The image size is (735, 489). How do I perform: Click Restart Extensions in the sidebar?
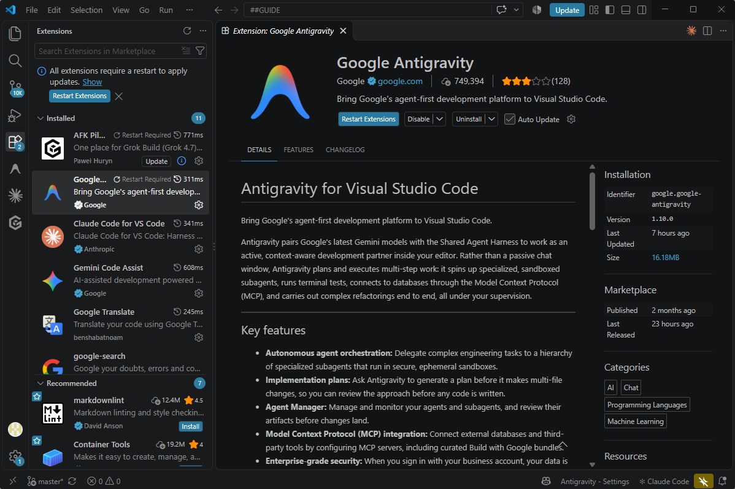pyautogui.click(x=80, y=96)
